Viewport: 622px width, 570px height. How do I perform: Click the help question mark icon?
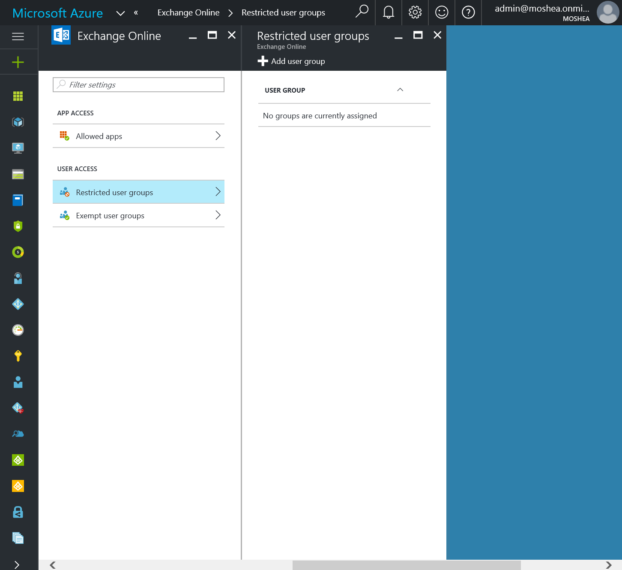click(x=468, y=12)
